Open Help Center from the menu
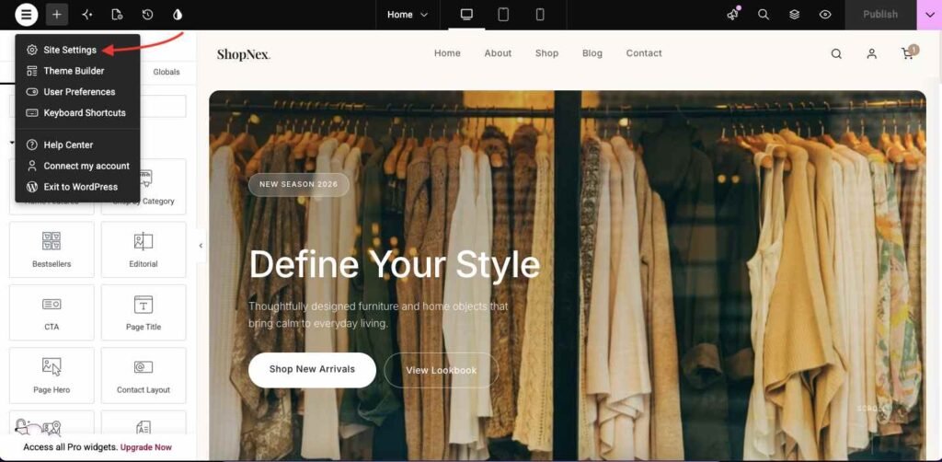Screen dimensions: 942x462 point(77,144)
